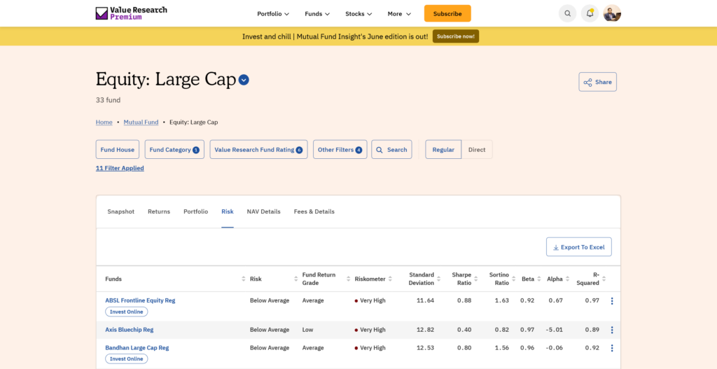Expand the Portfolio menu dropdown
Image resolution: width=717 pixels, height=369 pixels.
273,13
